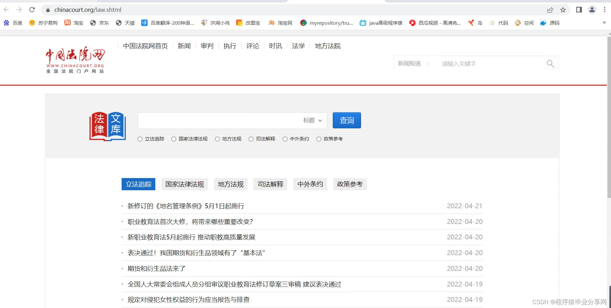
Task: Select the 立法追踪 radio button
Action: click(140, 139)
